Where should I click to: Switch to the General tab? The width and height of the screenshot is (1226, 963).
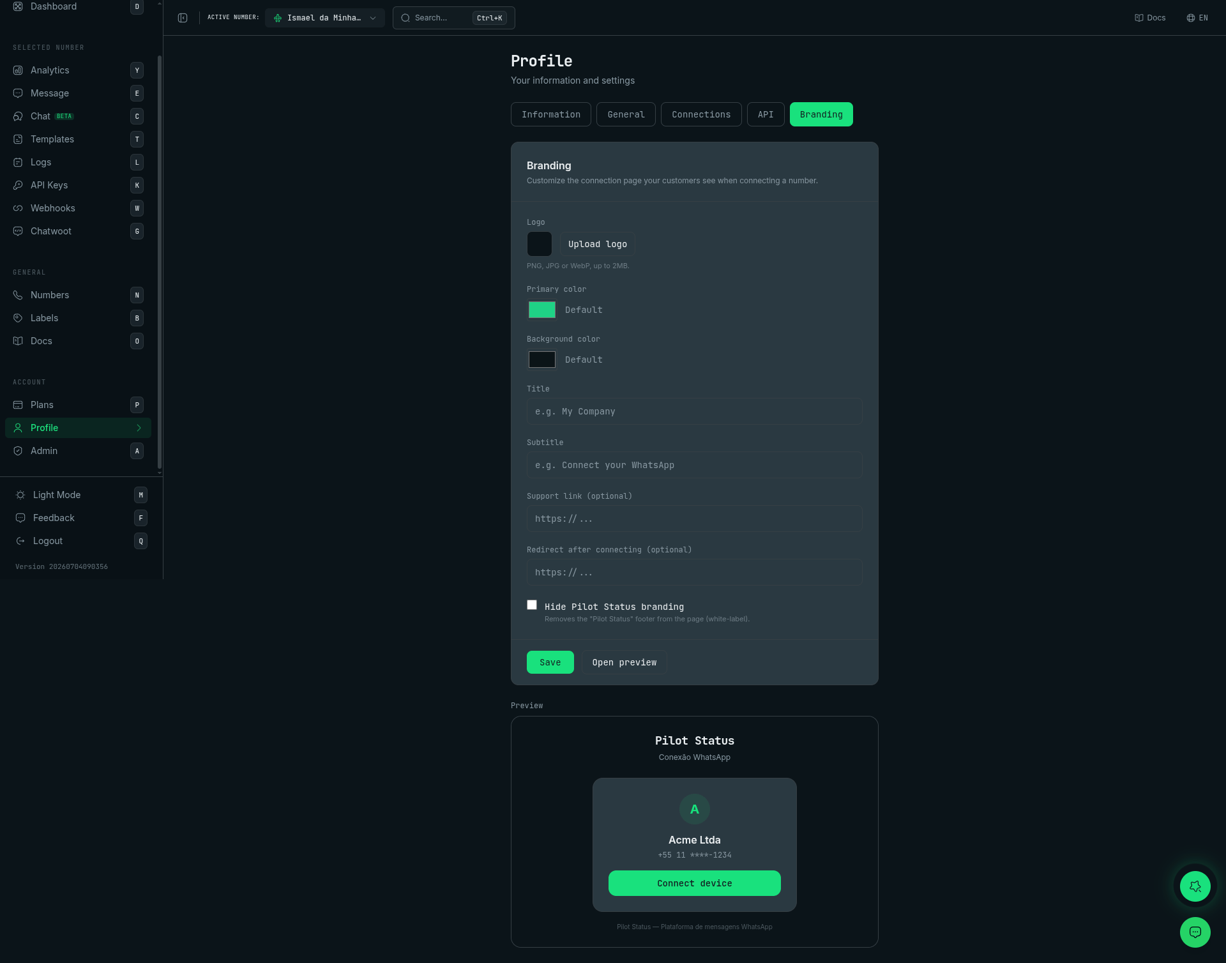click(x=626, y=114)
